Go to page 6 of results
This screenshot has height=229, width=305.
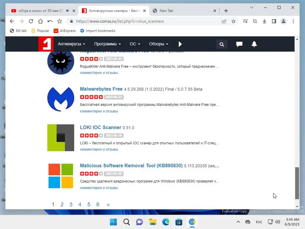98,205
